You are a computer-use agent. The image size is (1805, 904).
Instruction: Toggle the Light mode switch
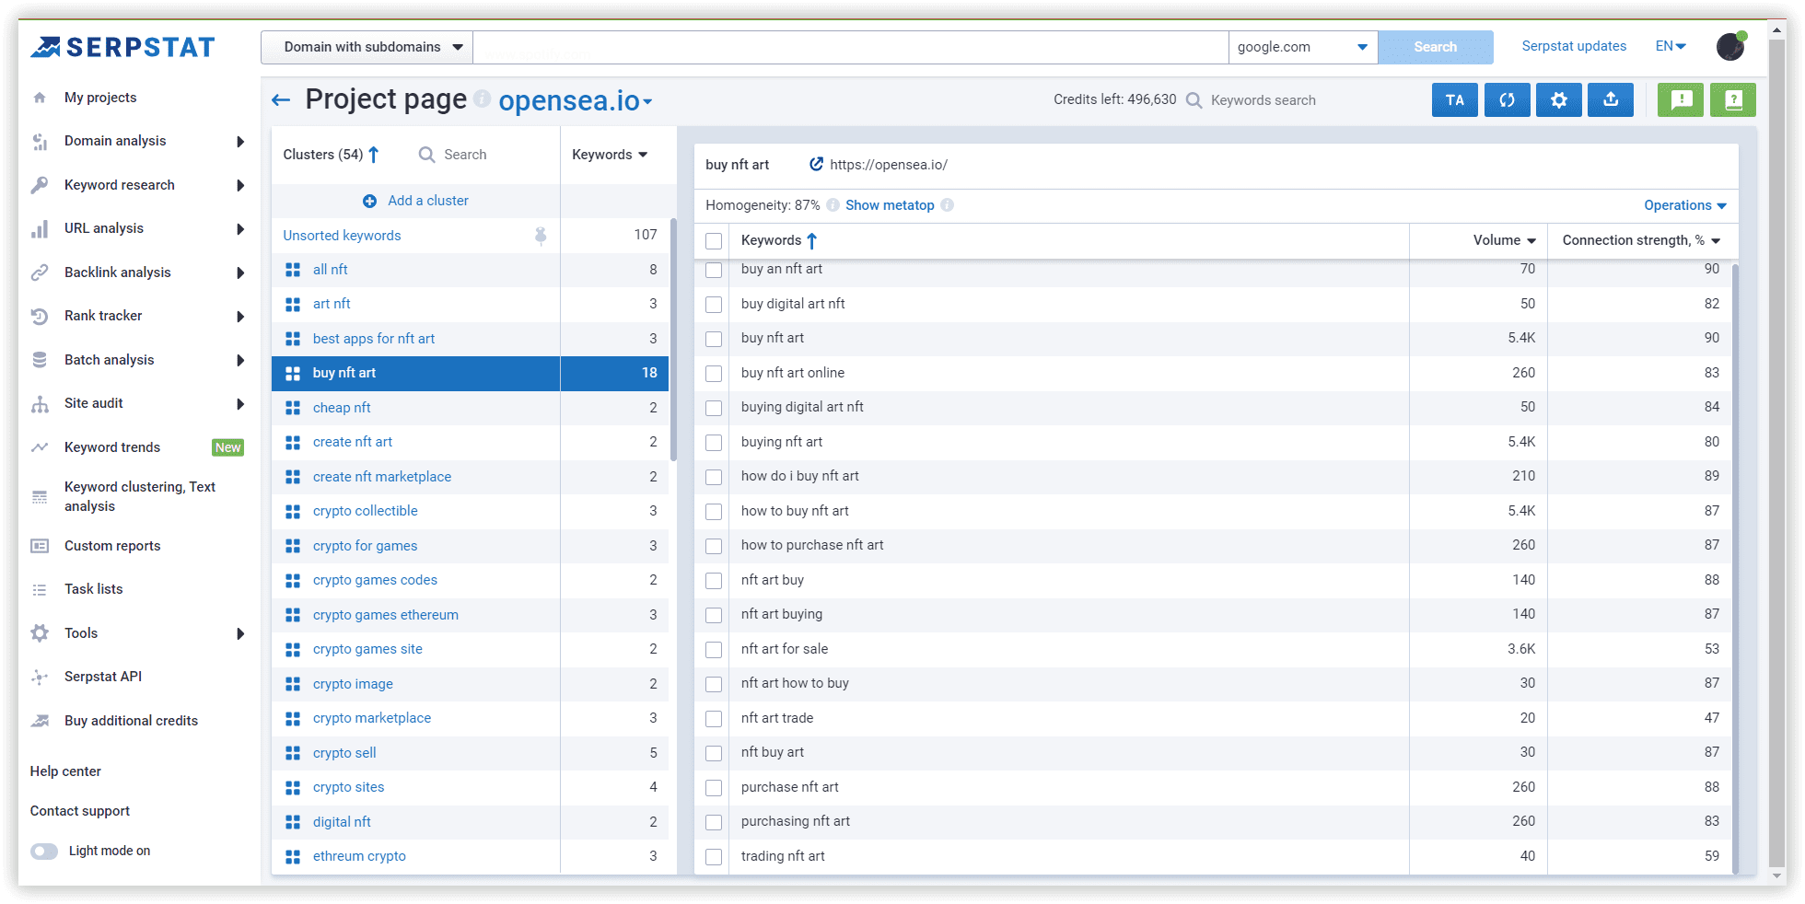pos(44,851)
